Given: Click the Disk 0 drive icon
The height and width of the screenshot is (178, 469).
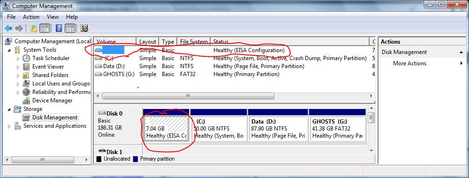Looking at the screenshot, I should [x=102, y=113].
